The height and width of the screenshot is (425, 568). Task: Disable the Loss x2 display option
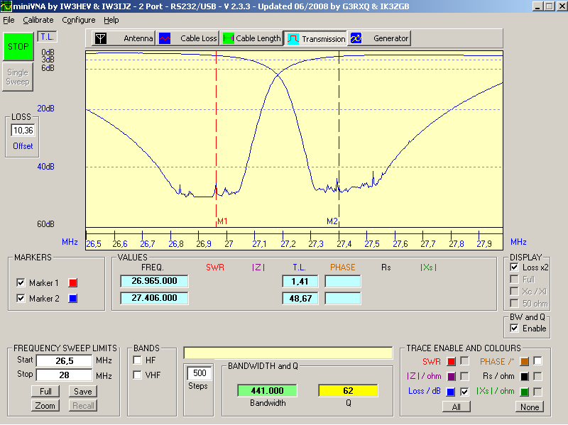pos(514,267)
